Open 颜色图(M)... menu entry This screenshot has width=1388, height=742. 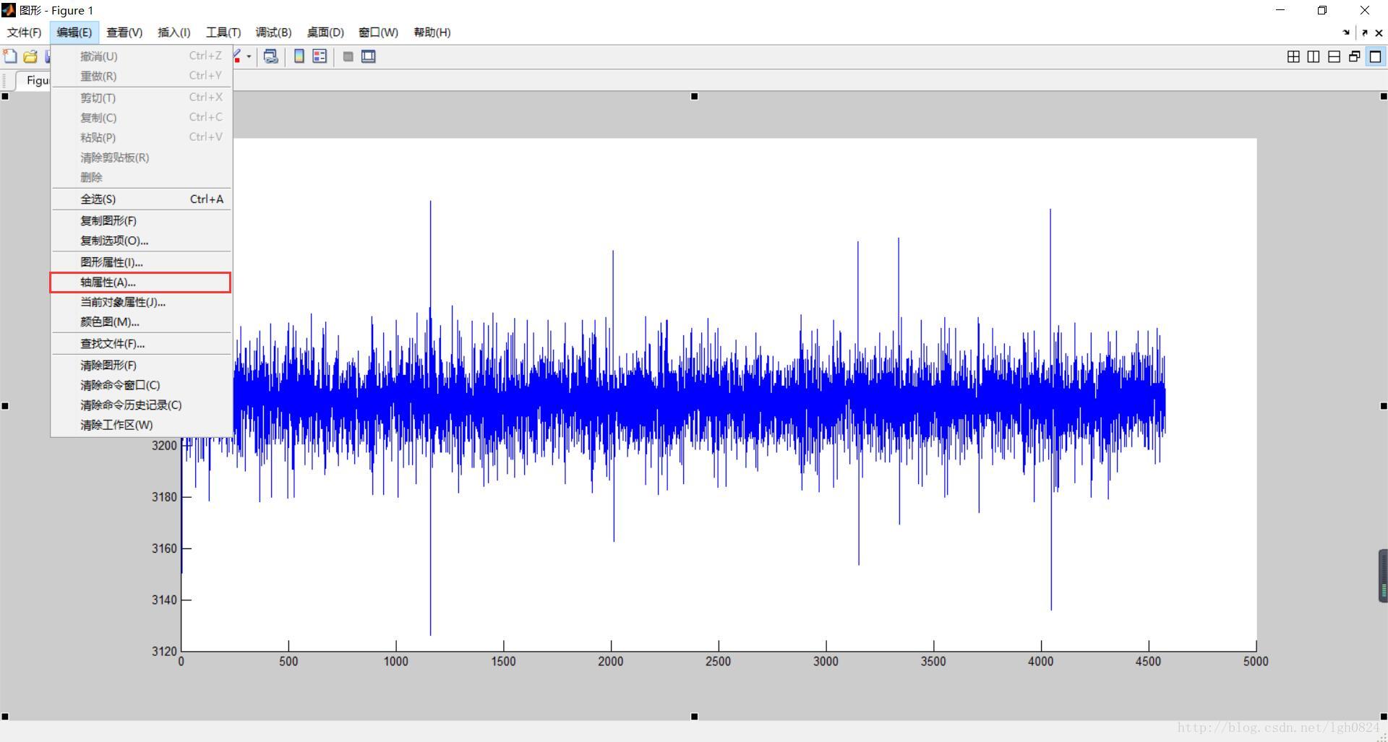[141, 322]
